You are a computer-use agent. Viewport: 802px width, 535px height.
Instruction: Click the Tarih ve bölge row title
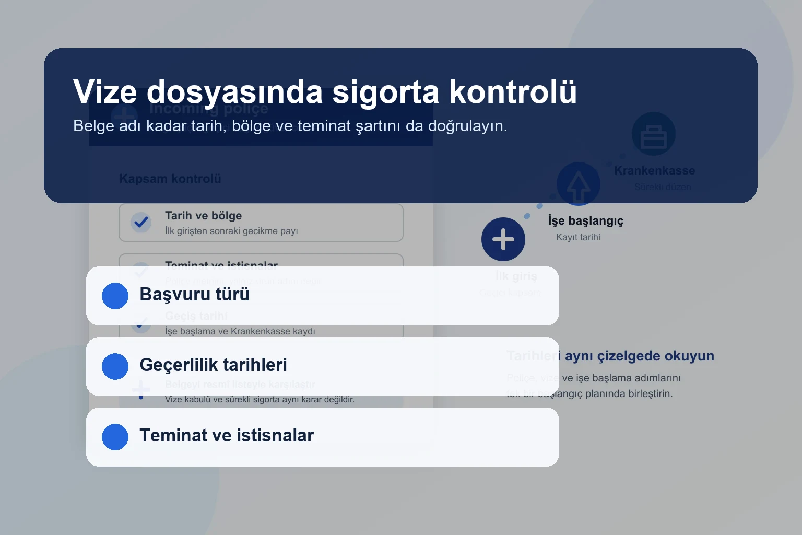203,216
